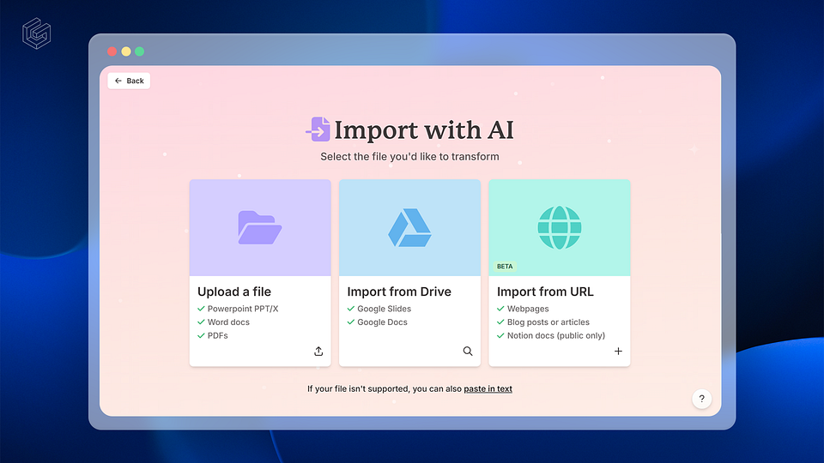Screen dimensions: 824x463
Task: Click the magnifier icon on Import from Drive card
Action: [468, 352]
